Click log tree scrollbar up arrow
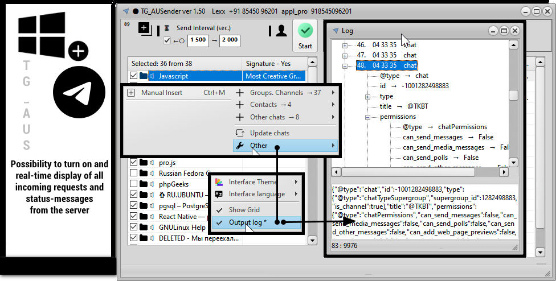 tap(513, 44)
